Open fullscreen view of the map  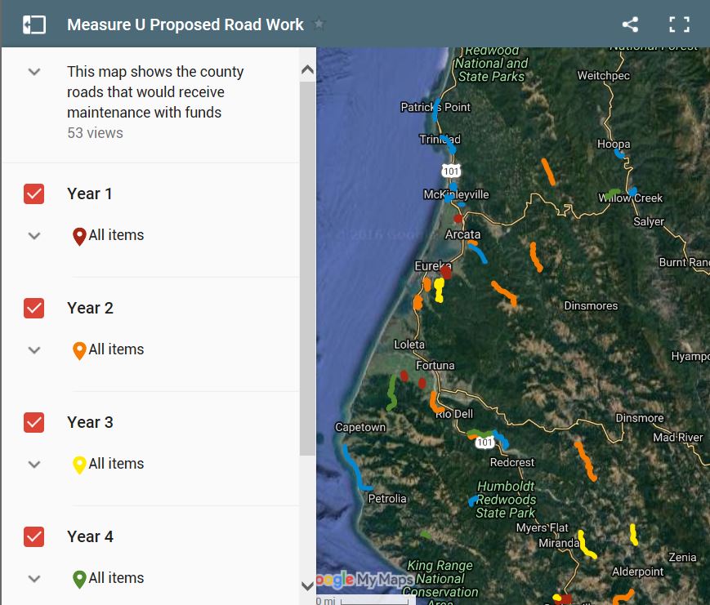pyautogui.click(x=679, y=24)
